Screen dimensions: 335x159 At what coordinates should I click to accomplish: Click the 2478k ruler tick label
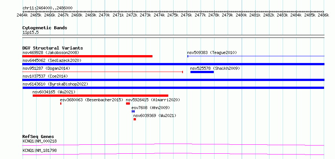[214, 15]
